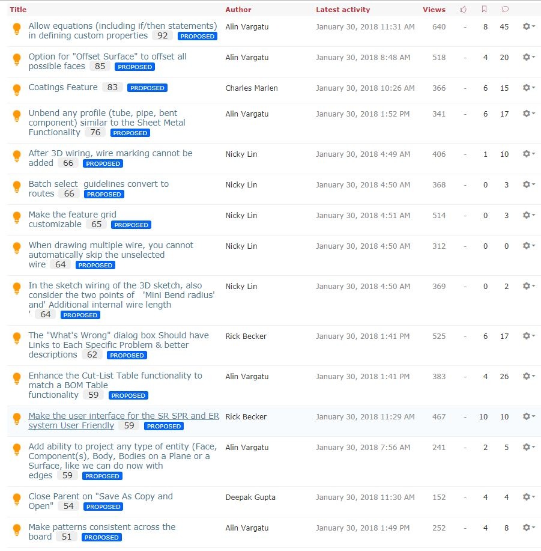Open gear actions menu for 'Allow equations' row
Image resolution: width=541 pixels, height=551 pixels.
pyautogui.click(x=529, y=26)
